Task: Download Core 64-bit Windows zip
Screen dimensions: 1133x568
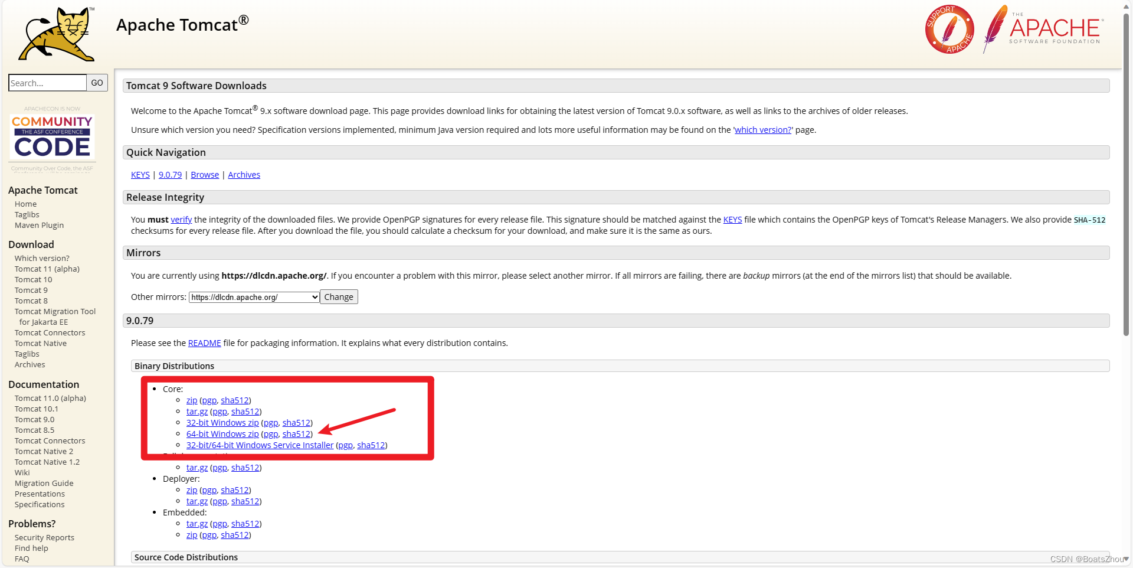Action: coord(222,434)
